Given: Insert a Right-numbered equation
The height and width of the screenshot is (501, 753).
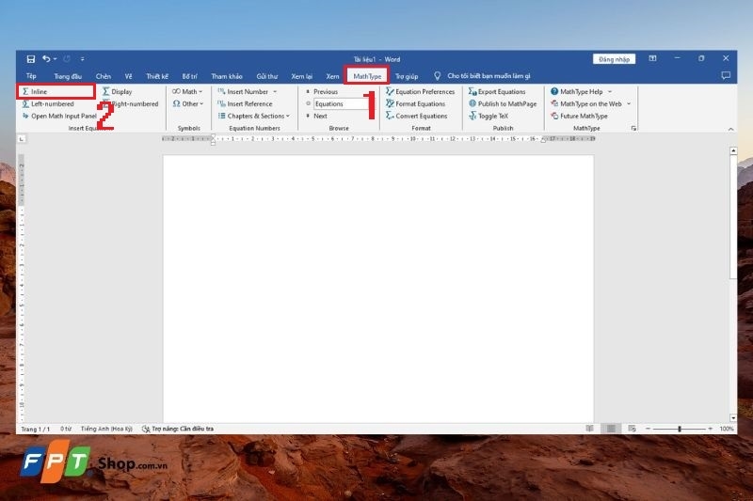Looking at the screenshot, I should 131,103.
